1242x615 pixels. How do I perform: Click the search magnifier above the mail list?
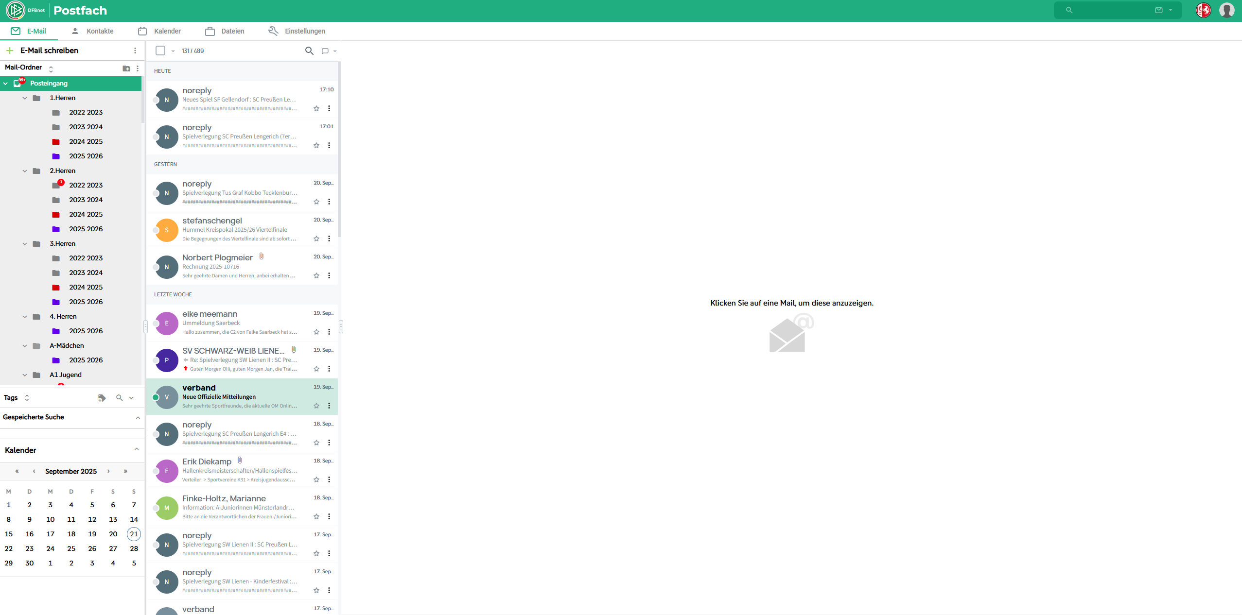click(309, 51)
